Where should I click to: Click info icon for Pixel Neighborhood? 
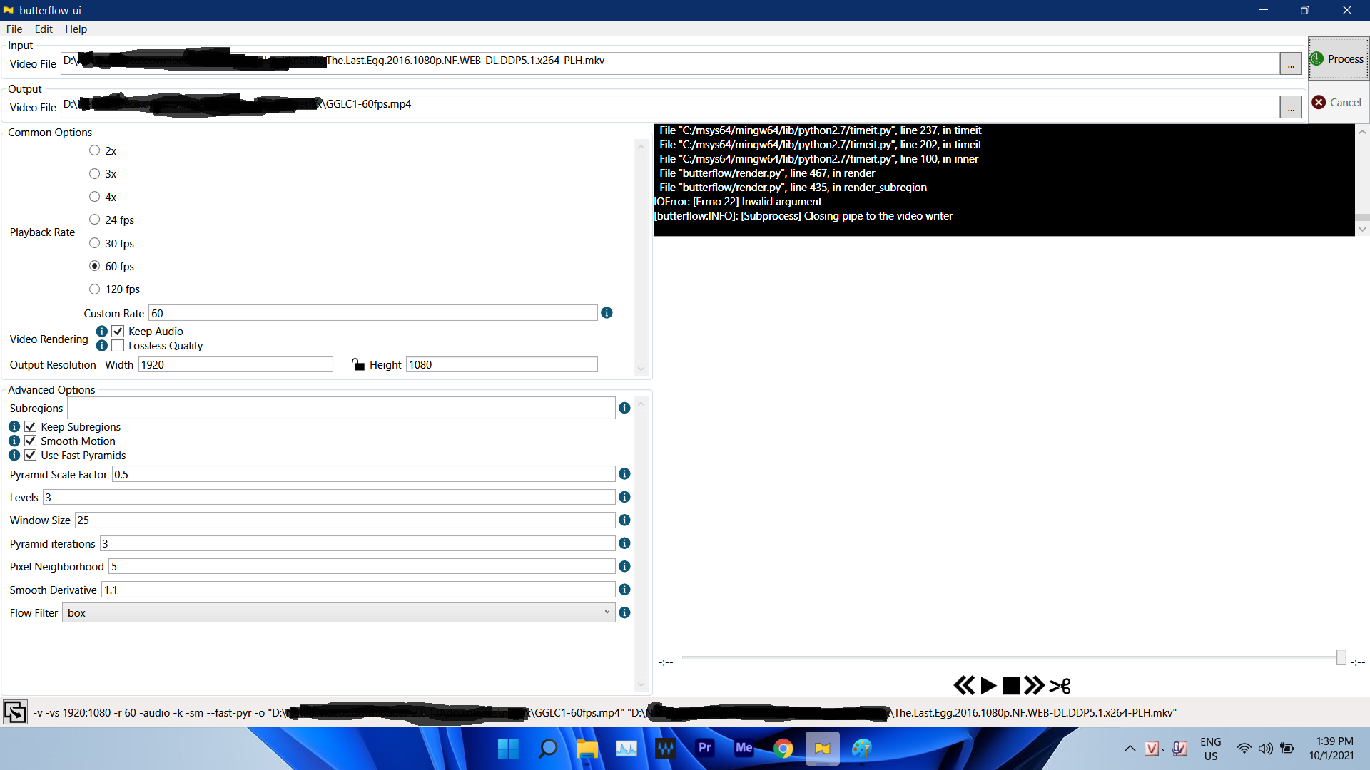[x=624, y=566]
